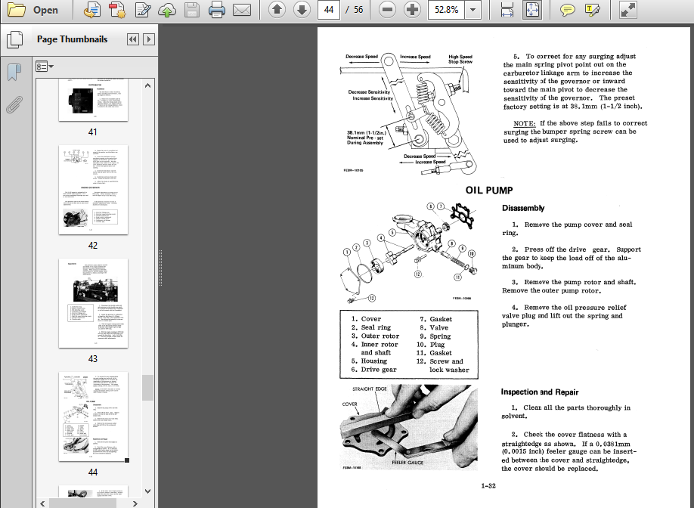Screen dimensions: 694x508
Task: Click '12. Screw and lock washer' entry
Action: 442,366
